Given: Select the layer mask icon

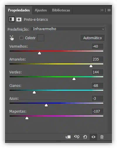Looking at the screenshot, I should [x=19, y=19].
